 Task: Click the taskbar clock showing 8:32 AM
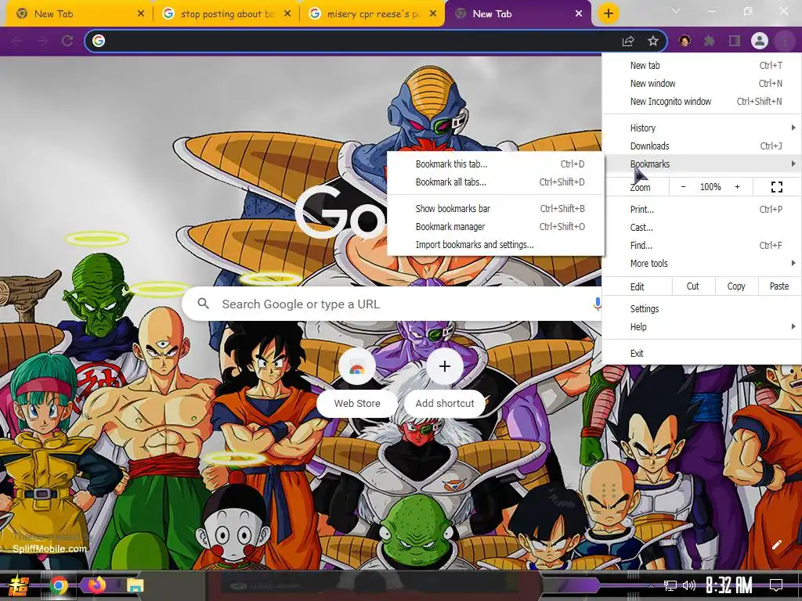click(x=729, y=585)
